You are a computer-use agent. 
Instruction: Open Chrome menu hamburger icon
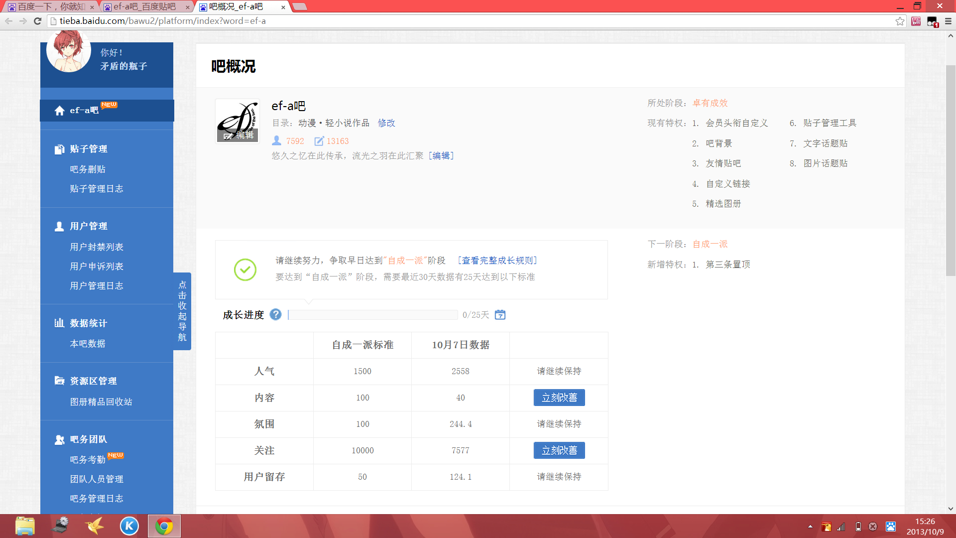[948, 21]
